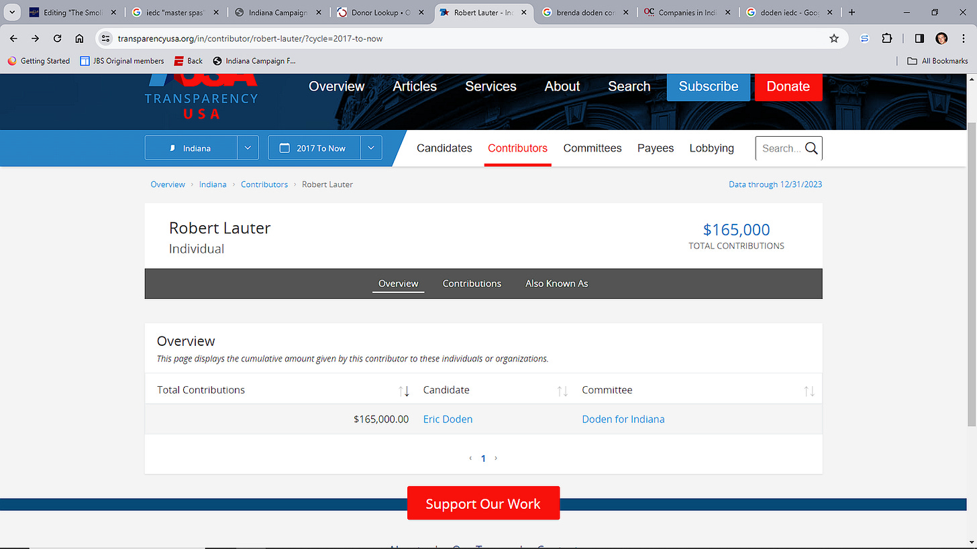Sort the Candidate column arrows

point(562,391)
